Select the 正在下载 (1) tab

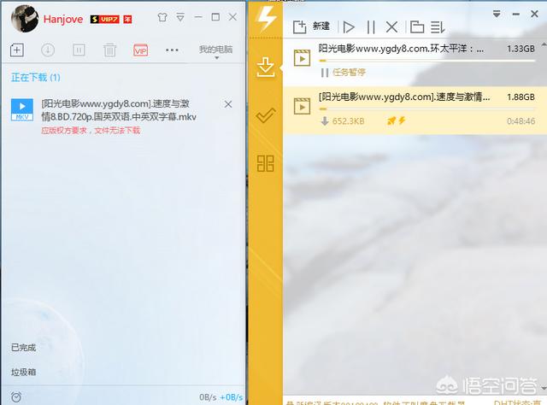[36, 78]
